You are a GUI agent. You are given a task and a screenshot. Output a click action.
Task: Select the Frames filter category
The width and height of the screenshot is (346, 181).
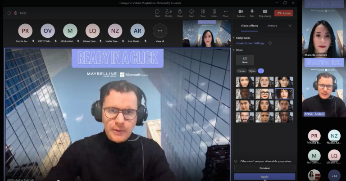[x=241, y=71]
